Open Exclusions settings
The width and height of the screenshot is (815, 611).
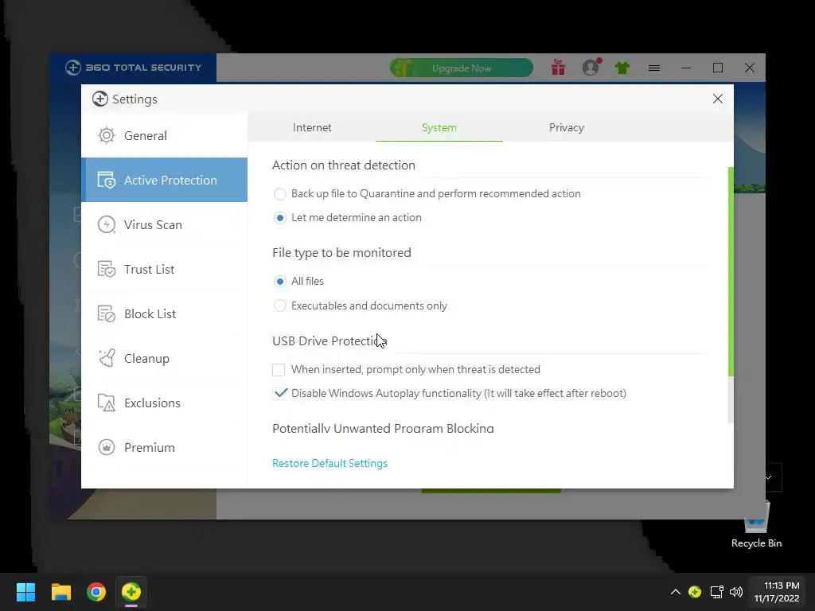point(164,403)
